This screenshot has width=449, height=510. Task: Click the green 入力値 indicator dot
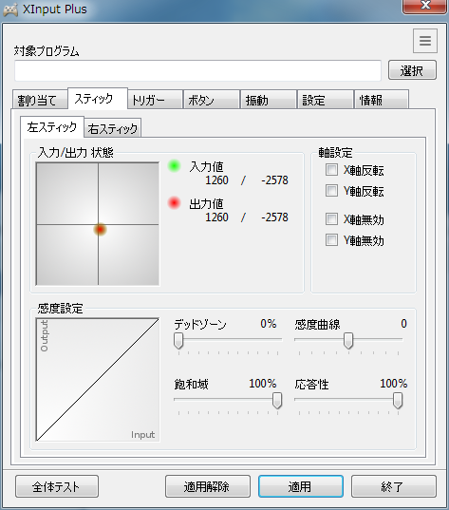coord(175,166)
